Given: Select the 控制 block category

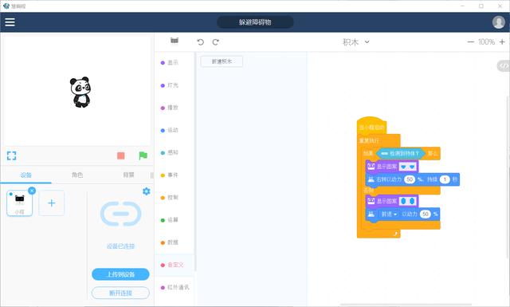Looking at the screenshot, I should click(x=170, y=198).
